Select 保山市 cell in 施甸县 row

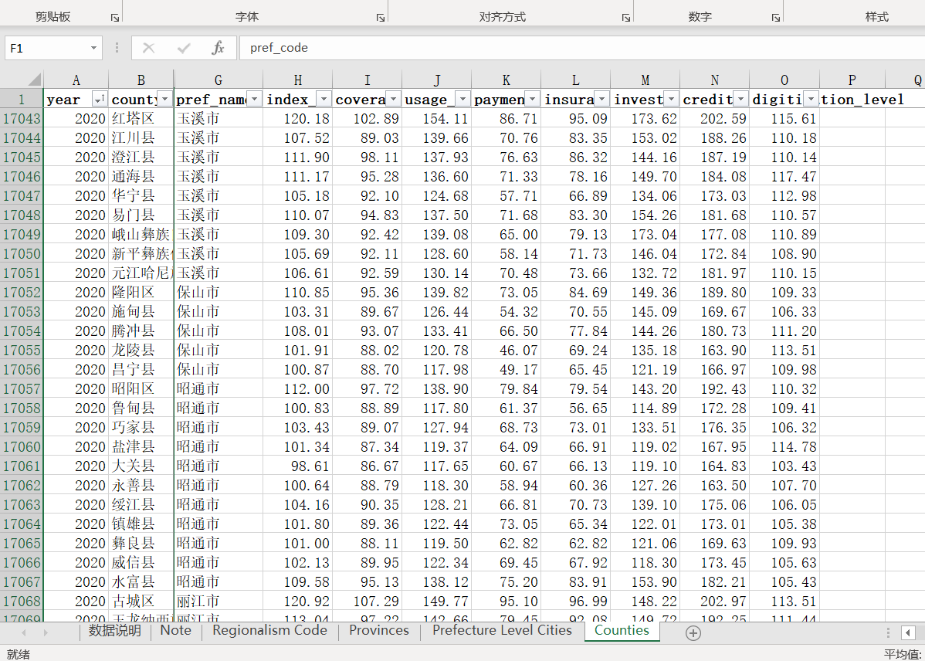click(219, 312)
